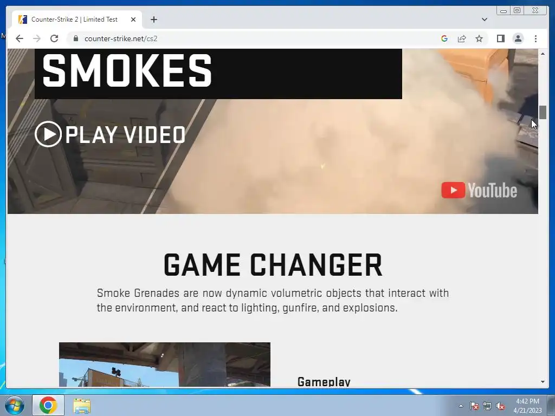View site security lock info

(75, 38)
